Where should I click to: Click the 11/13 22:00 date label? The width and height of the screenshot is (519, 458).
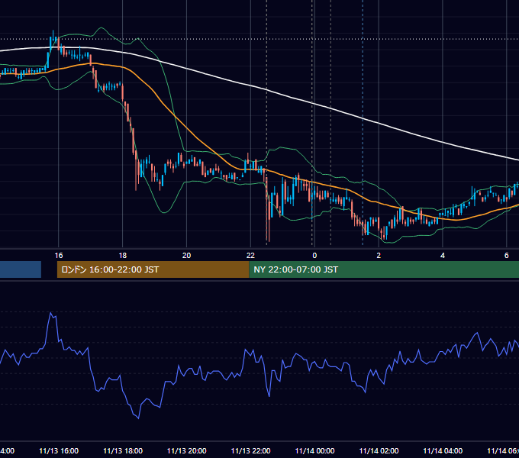point(250,450)
